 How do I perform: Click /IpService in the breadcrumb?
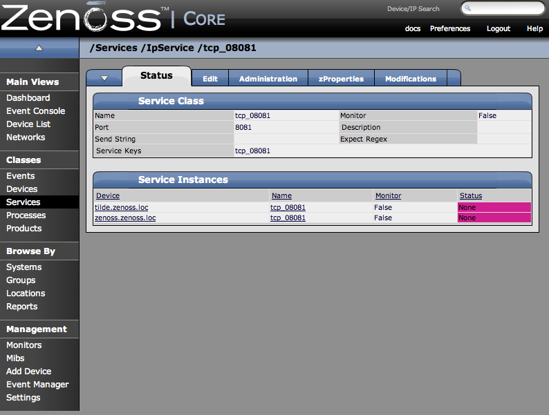point(167,48)
